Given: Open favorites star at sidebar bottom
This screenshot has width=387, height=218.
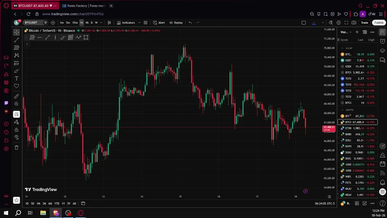Looking at the screenshot, I should tap(17, 200).
